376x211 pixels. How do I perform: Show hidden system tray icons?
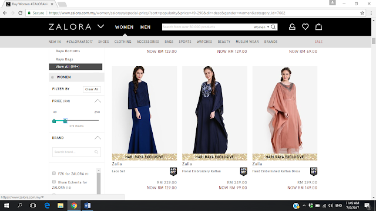coord(304,206)
